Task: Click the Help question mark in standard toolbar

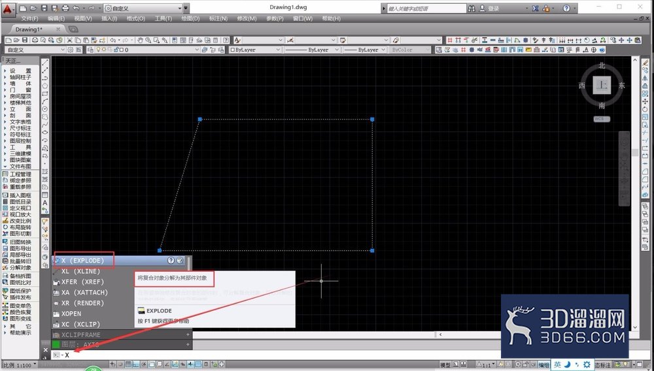Action: (x=226, y=40)
